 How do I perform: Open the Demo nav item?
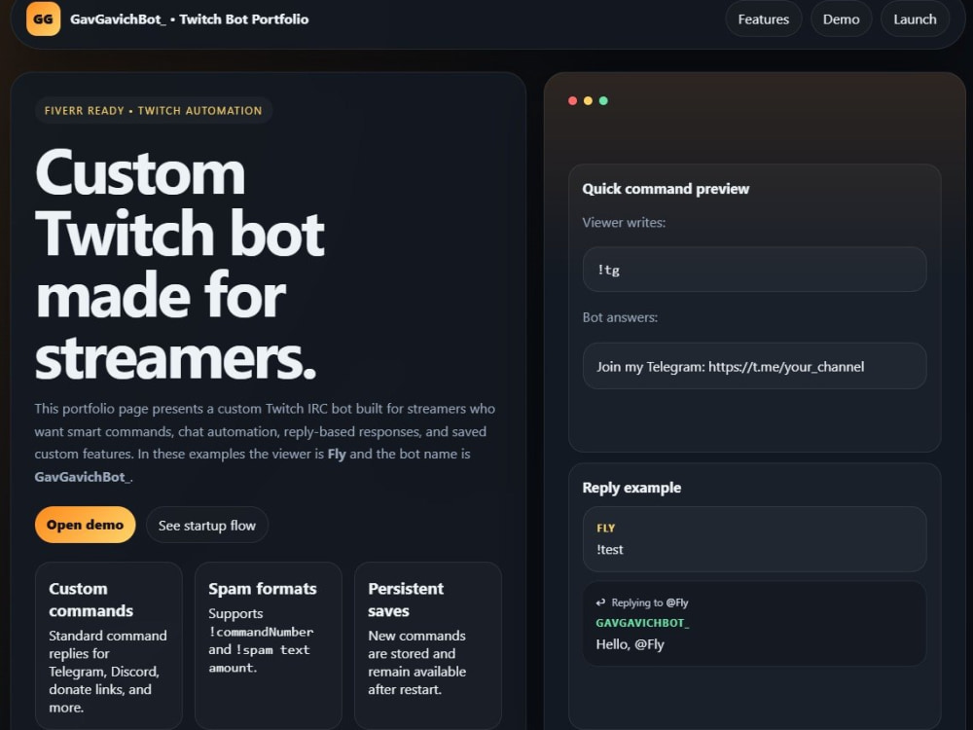point(841,19)
